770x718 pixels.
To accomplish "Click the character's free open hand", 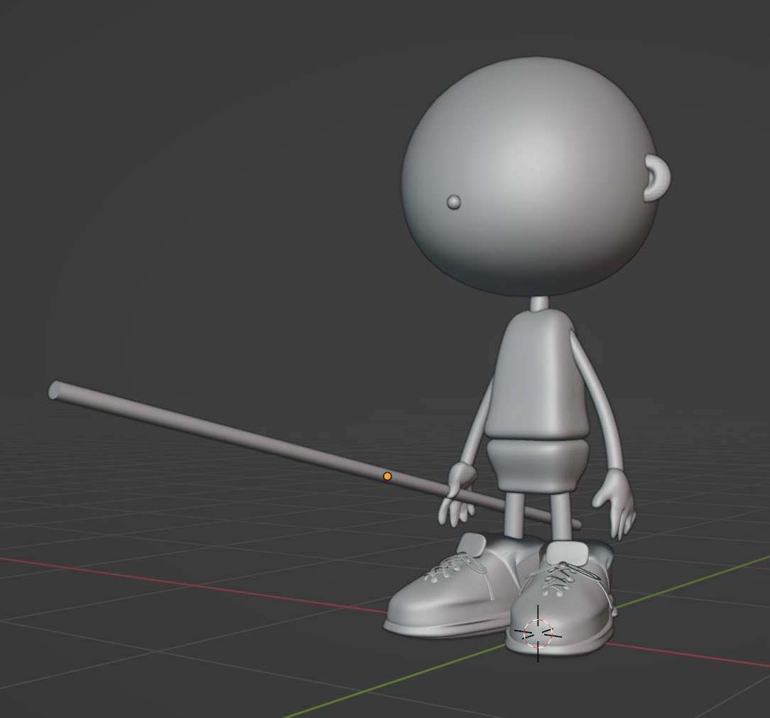I will [614, 504].
